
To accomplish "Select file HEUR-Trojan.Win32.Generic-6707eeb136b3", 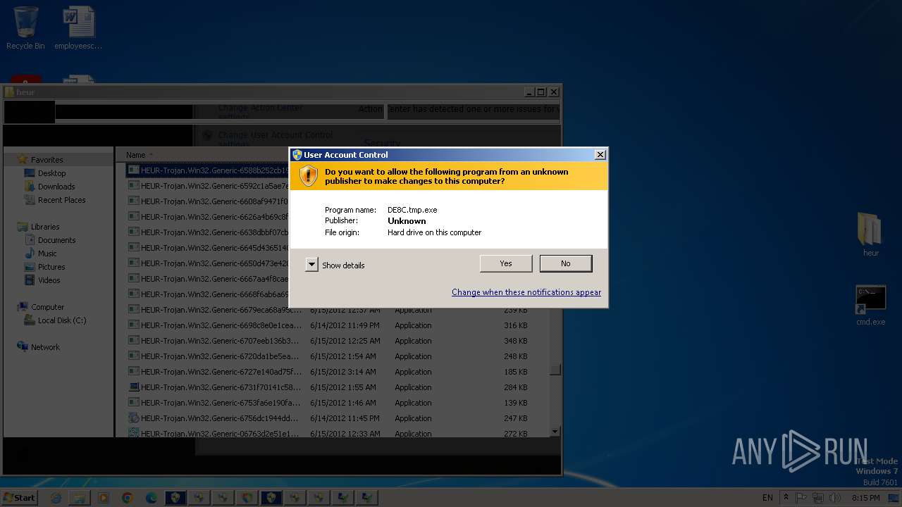I will (215, 341).
